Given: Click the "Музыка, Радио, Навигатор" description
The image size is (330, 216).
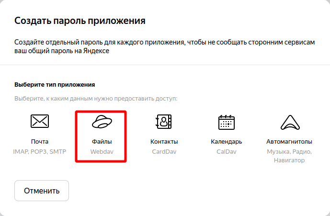Looking at the screenshot, I should (289, 156).
